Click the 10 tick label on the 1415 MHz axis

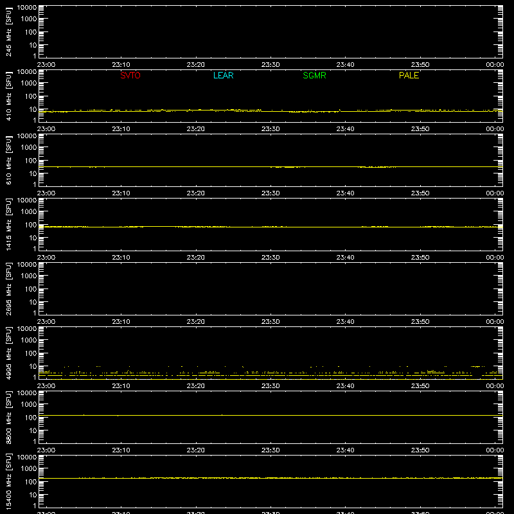coord(33,238)
